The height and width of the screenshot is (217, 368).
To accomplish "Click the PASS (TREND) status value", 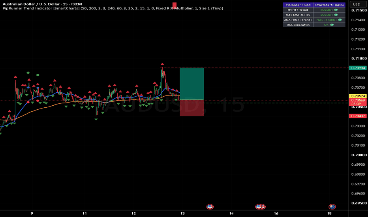I will (327, 20).
